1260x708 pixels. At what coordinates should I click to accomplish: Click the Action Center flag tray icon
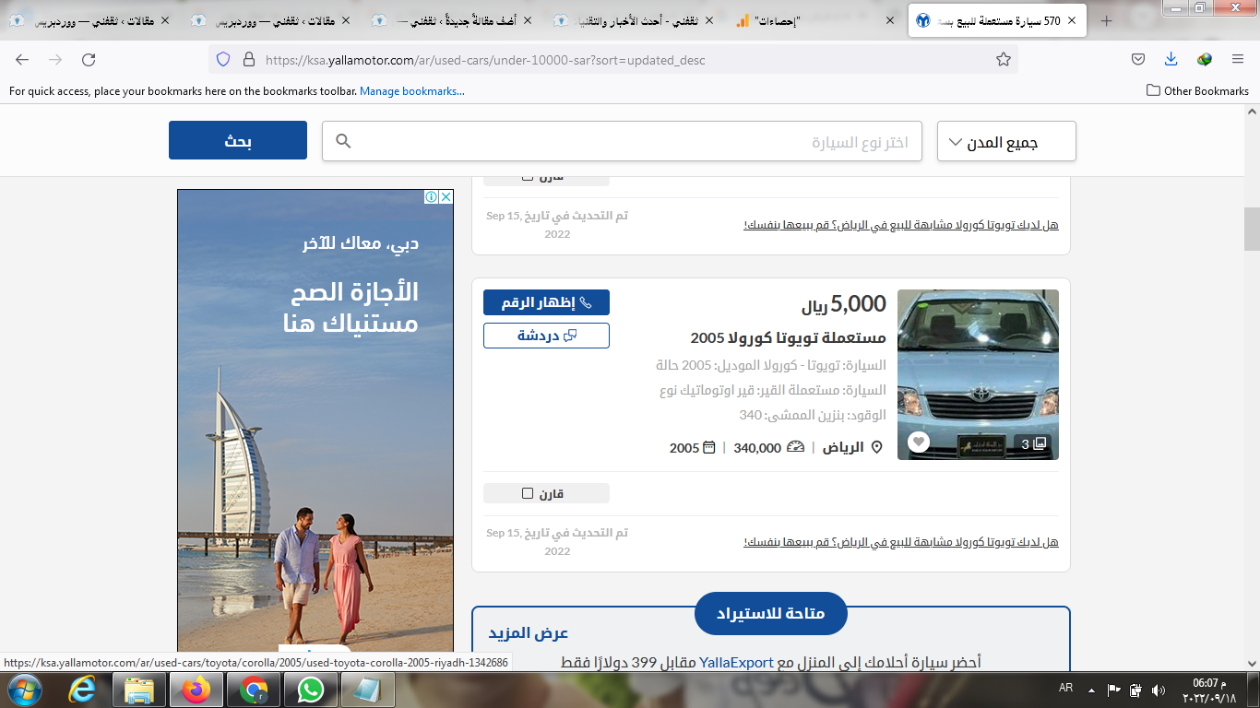pos(1113,690)
